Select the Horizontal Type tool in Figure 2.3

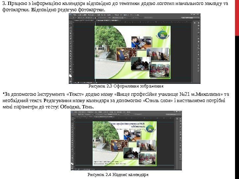[70, 61]
